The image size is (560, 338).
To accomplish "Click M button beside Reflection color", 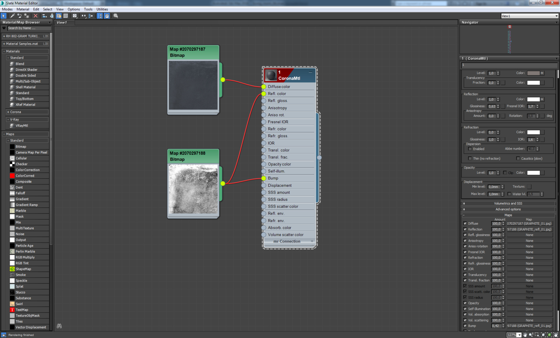I will click(x=542, y=99).
